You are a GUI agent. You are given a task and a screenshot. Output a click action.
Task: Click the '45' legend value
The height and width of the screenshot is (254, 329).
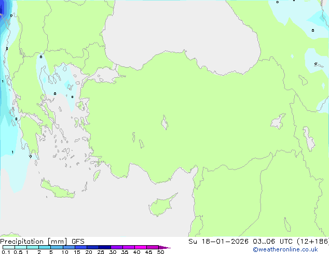[148, 252]
